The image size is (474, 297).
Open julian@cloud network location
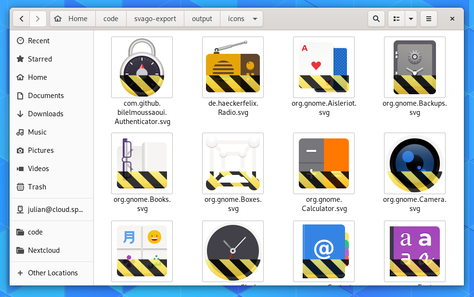pyautogui.click(x=51, y=210)
